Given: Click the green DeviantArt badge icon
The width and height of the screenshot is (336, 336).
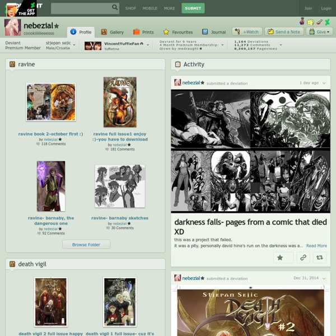Looking at the screenshot, I should click(x=327, y=22).
